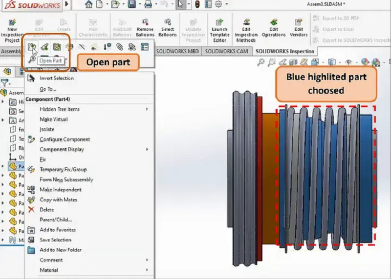Open the Settings gear dropdown arrow

(x=226, y=4)
